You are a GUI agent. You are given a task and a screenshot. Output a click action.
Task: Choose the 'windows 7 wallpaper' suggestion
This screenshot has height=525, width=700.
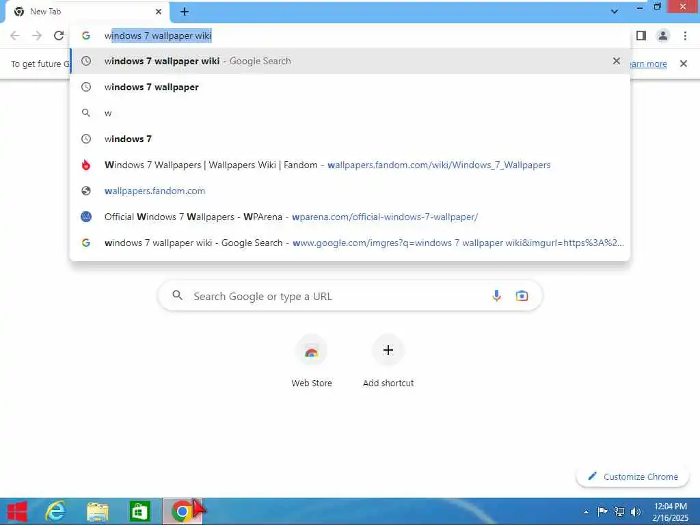[350, 87]
